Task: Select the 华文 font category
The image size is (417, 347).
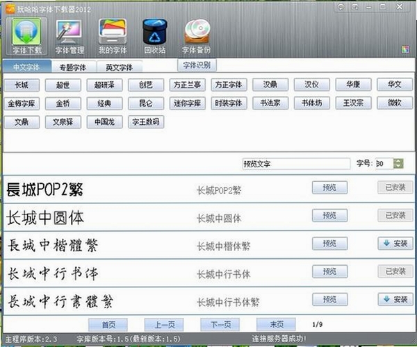Action: coord(395,85)
